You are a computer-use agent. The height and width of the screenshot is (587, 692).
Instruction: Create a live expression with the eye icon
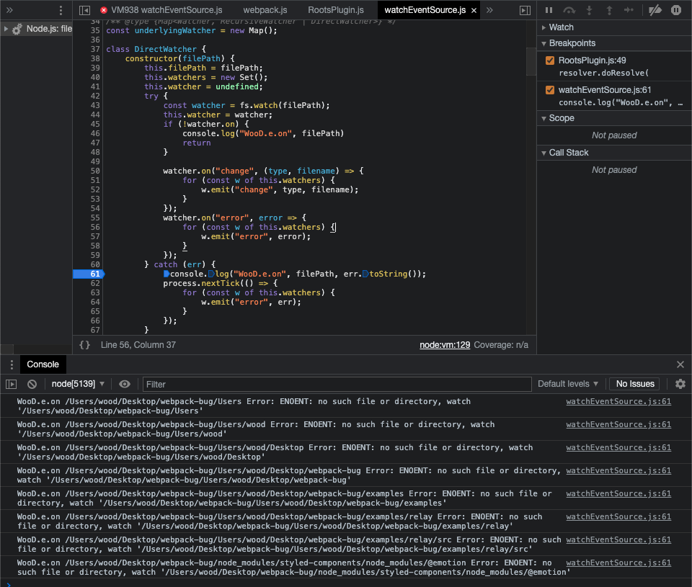click(123, 384)
